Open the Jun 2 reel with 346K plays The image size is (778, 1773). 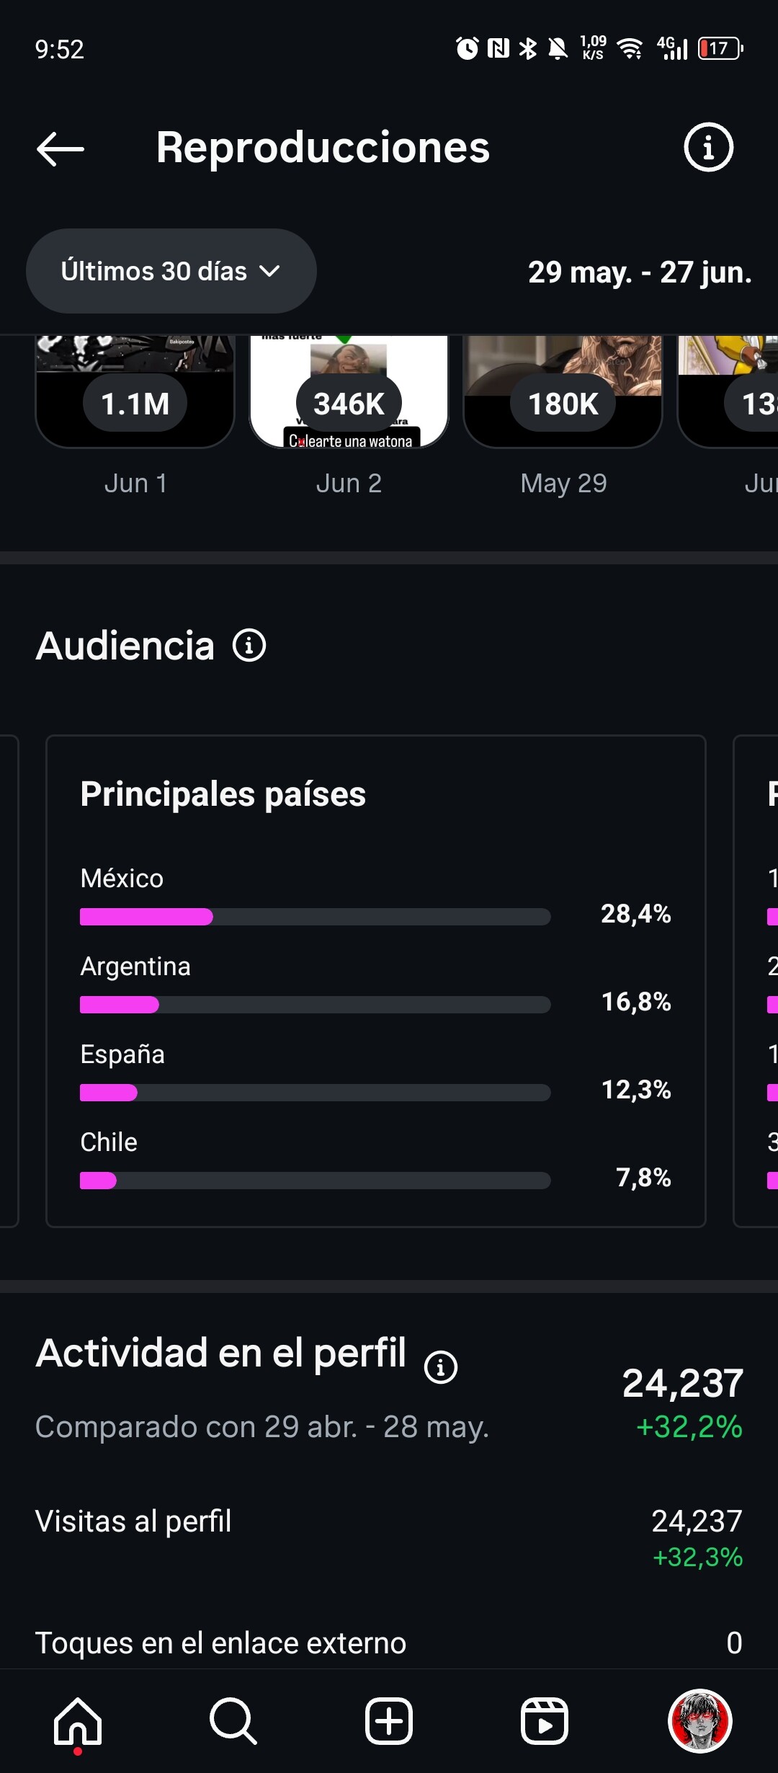pos(349,391)
